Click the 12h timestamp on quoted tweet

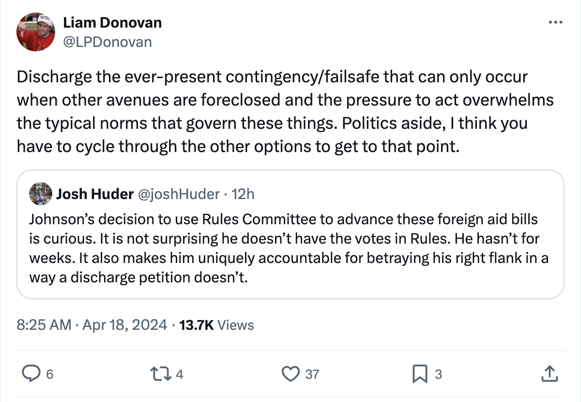pyautogui.click(x=243, y=194)
